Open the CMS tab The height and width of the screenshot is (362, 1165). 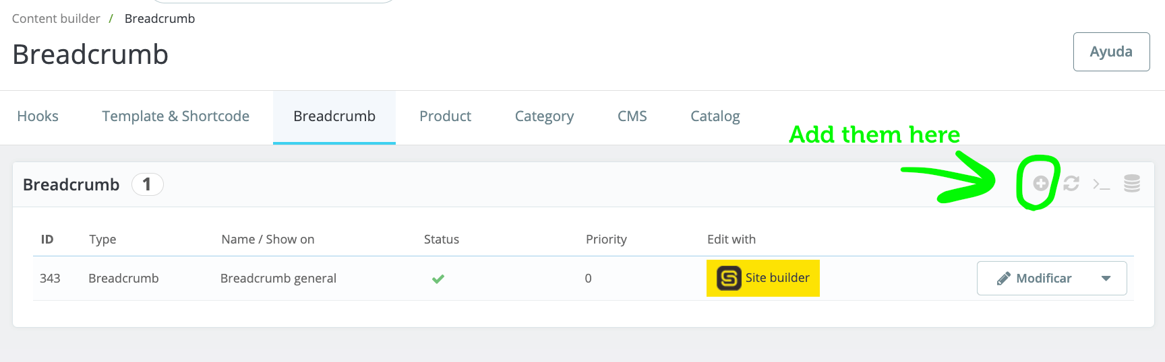[632, 116]
